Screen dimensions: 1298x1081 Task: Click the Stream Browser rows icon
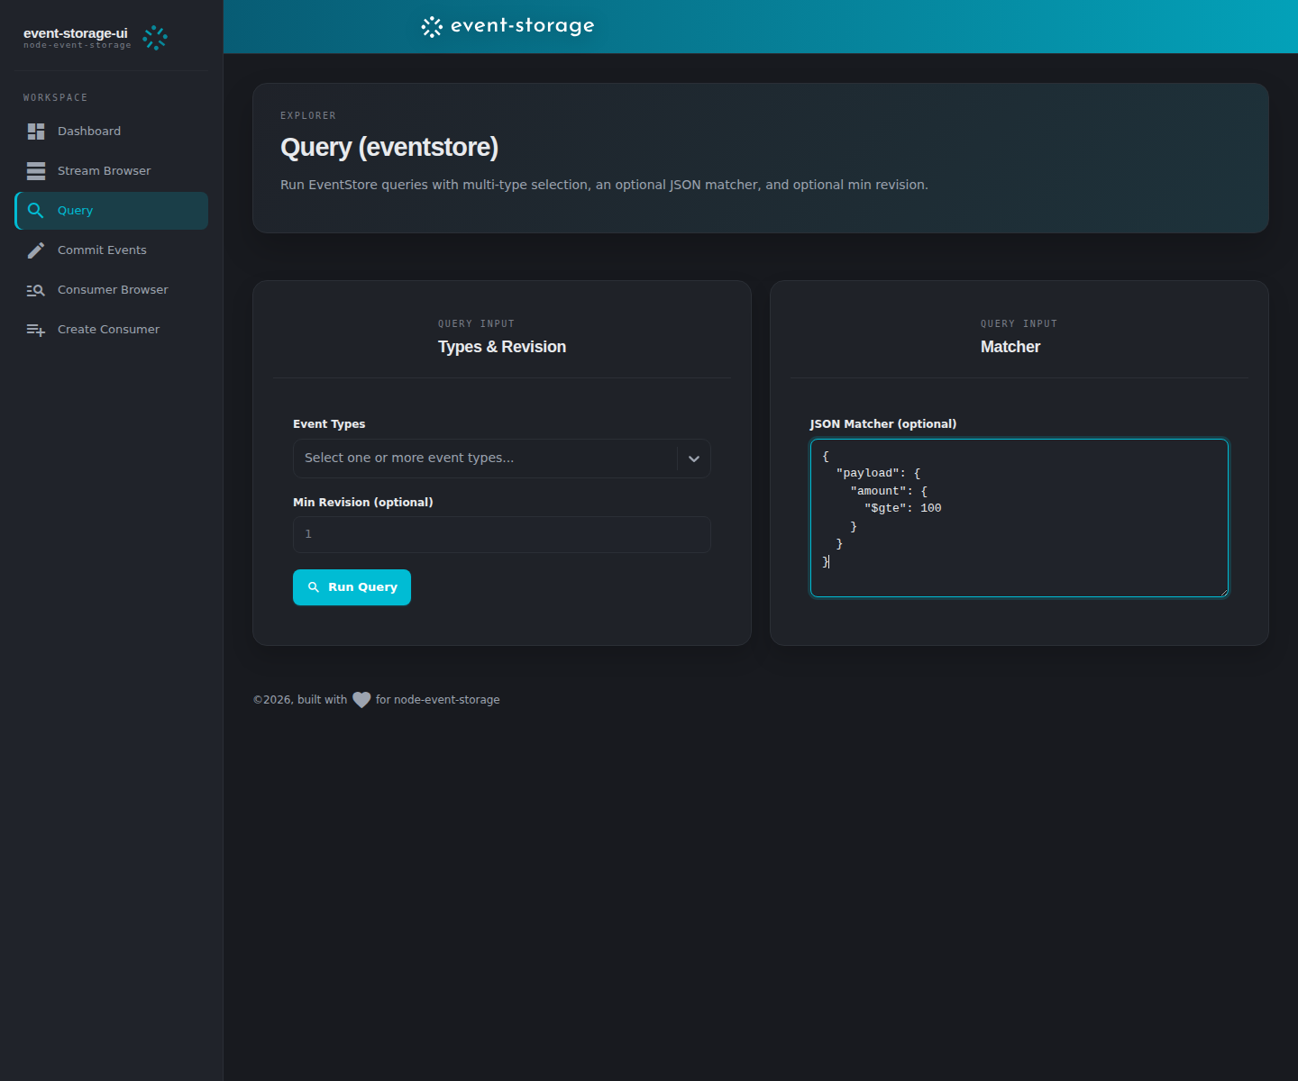click(36, 171)
